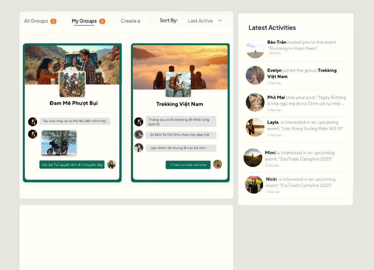Click the Latest Activities heading
374x270 pixels.
pyautogui.click(x=272, y=28)
